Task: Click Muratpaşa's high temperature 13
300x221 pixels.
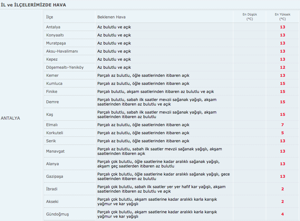Action: 283,43
